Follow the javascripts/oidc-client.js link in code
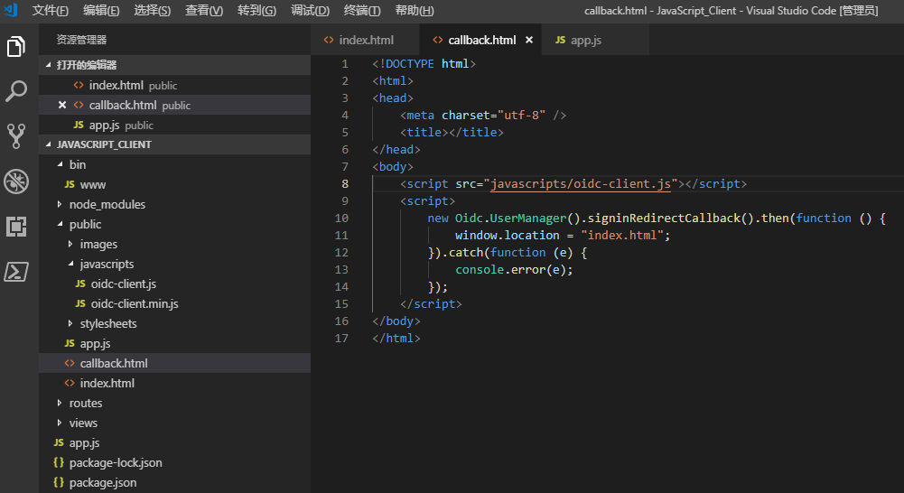 point(581,184)
